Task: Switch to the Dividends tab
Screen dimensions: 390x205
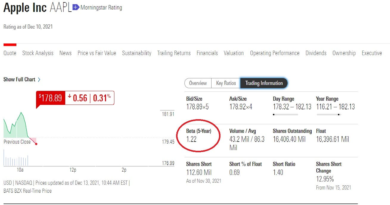Action: tap(316, 53)
